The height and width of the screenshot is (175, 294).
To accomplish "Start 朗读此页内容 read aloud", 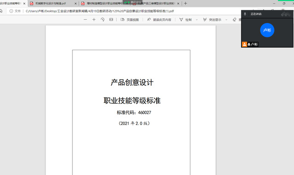I will click(159, 20).
